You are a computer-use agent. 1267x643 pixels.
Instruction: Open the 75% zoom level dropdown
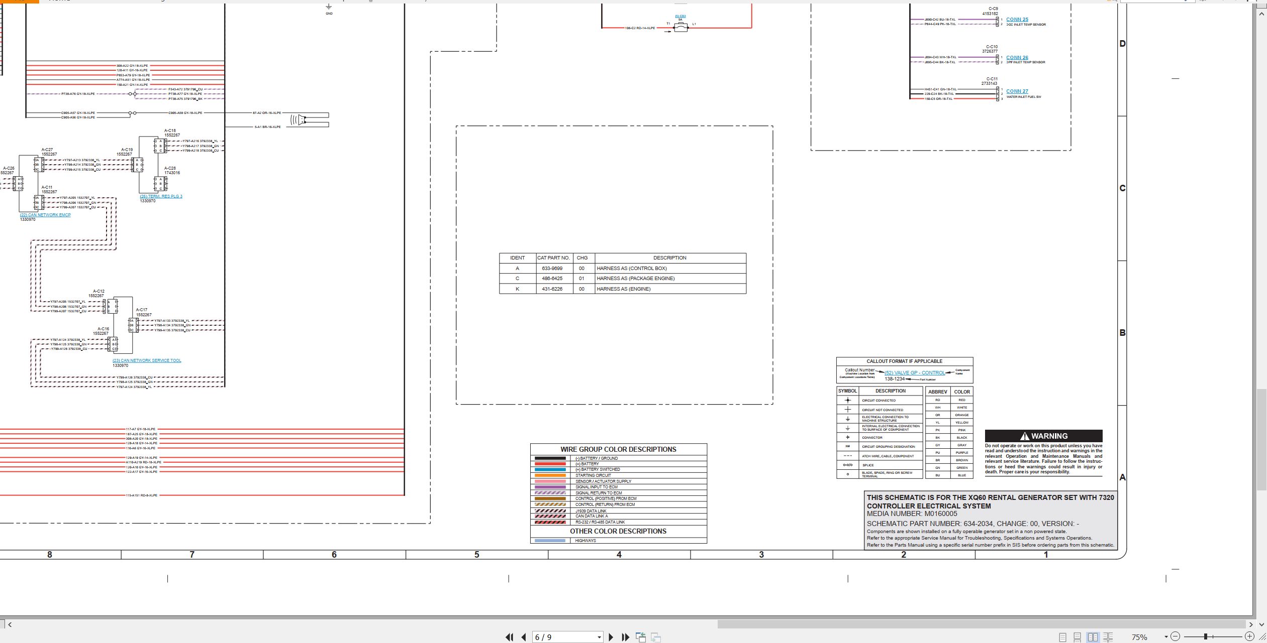click(1166, 637)
